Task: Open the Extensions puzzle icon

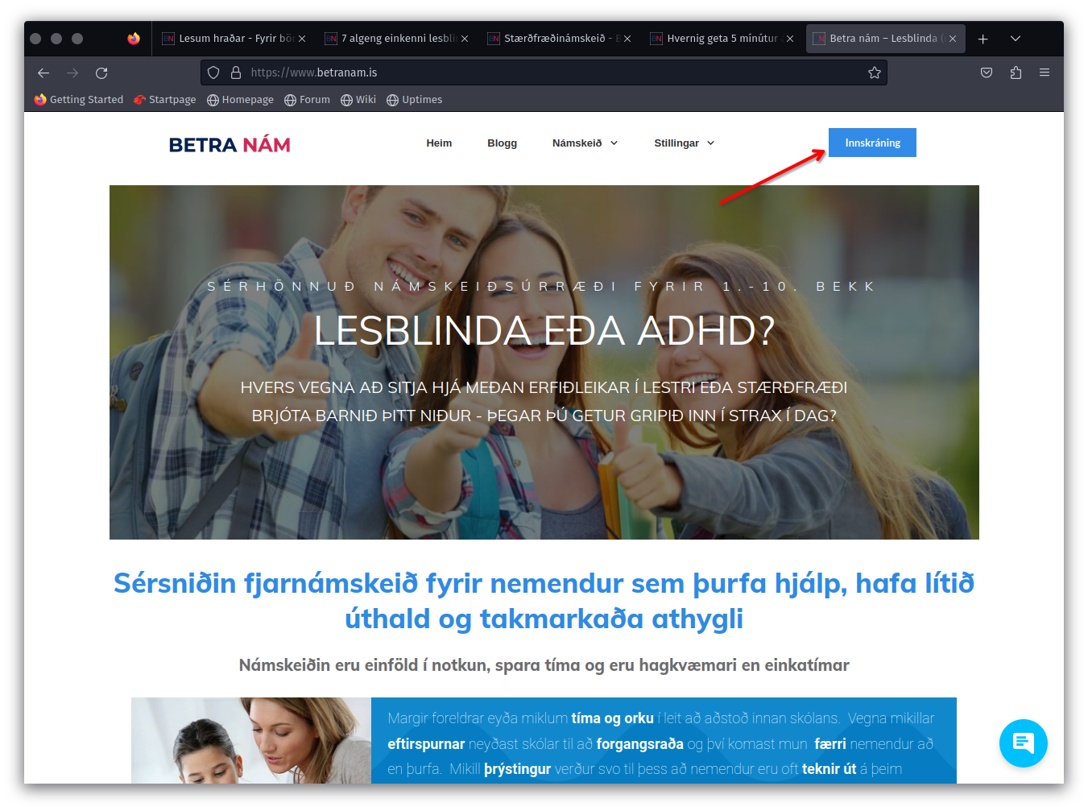Action: tap(1016, 72)
